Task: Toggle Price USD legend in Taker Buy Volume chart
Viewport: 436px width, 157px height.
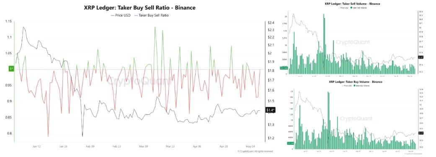Action: [346, 86]
